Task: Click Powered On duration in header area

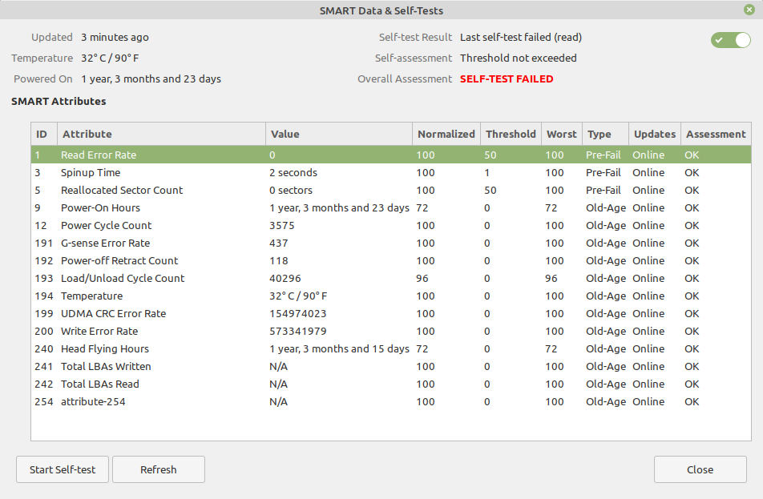Action: pyautogui.click(x=151, y=78)
